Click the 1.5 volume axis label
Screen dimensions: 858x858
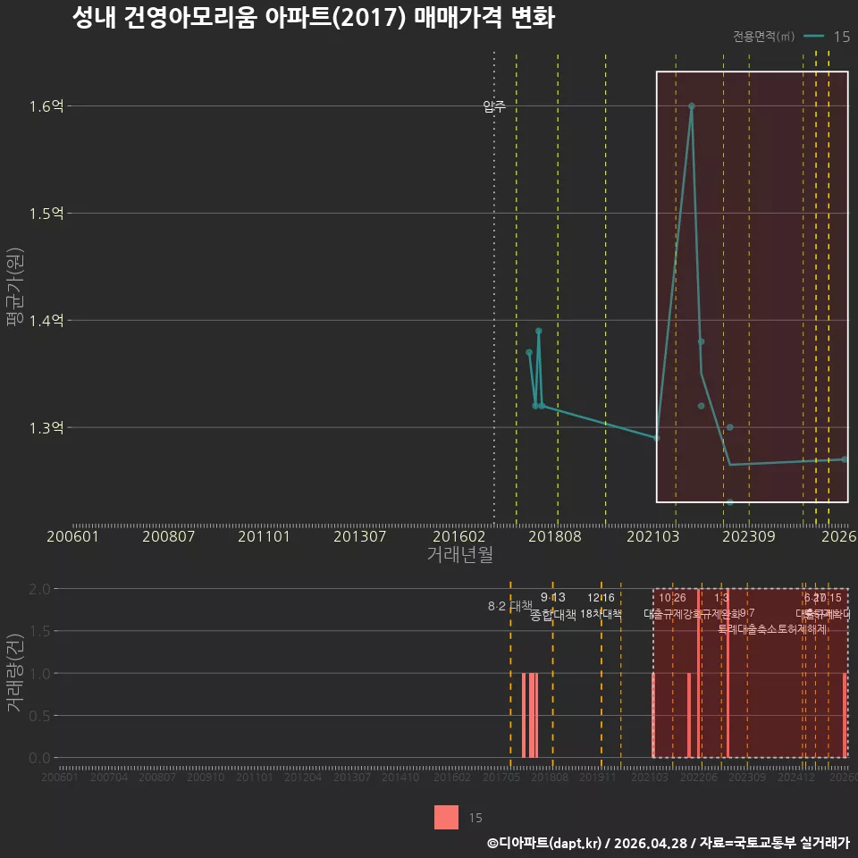39,631
